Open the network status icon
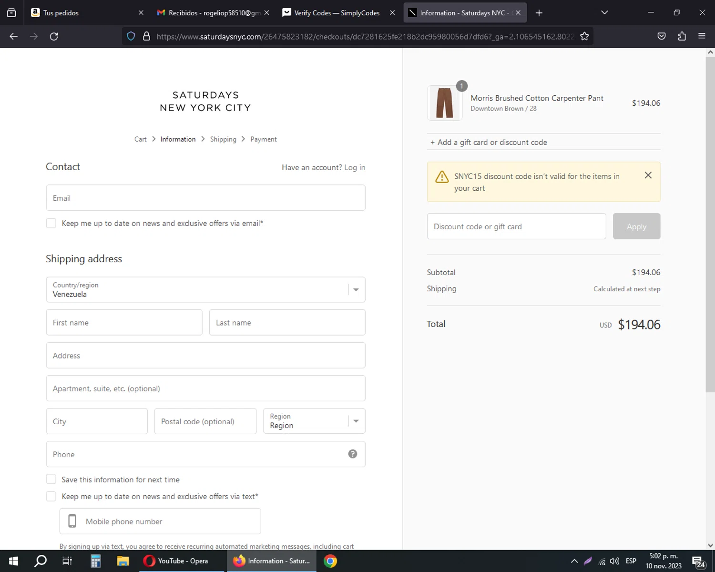715x572 pixels. tap(602, 562)
